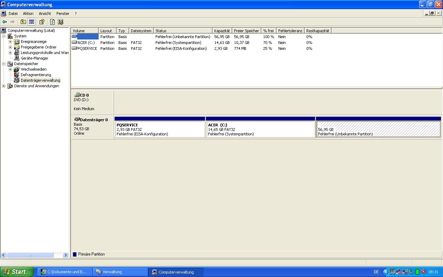
Task: Expand hidden tray icons arrow
Action: tap(386, 272)
